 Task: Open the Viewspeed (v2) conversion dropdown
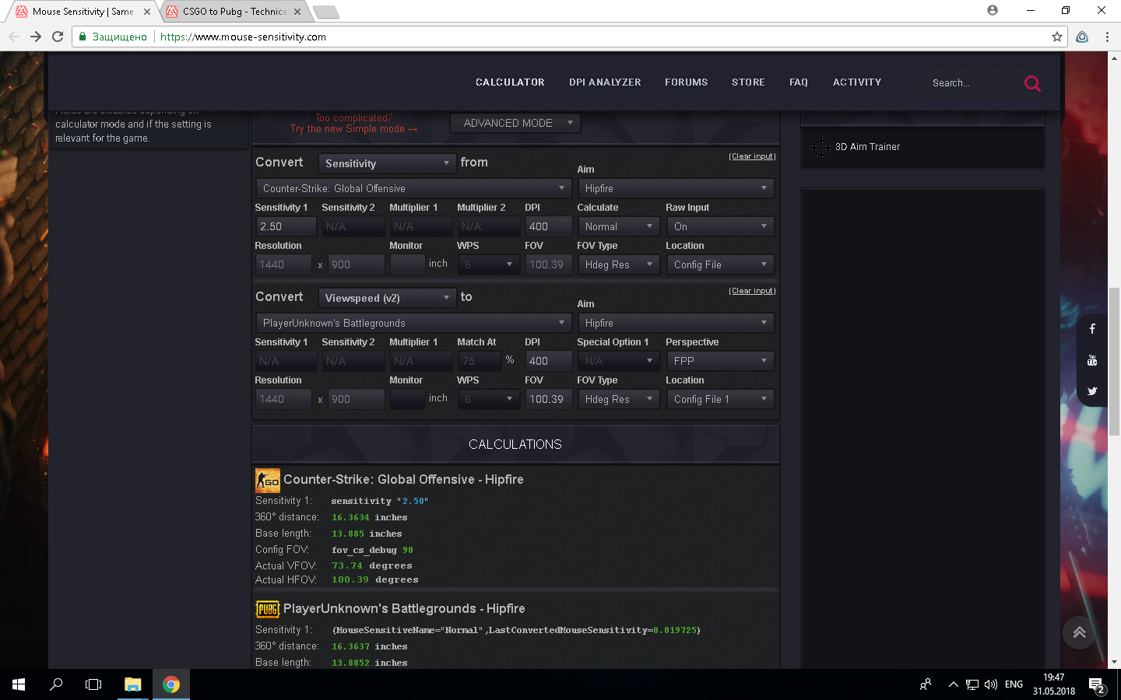click(x=387, y=298)
